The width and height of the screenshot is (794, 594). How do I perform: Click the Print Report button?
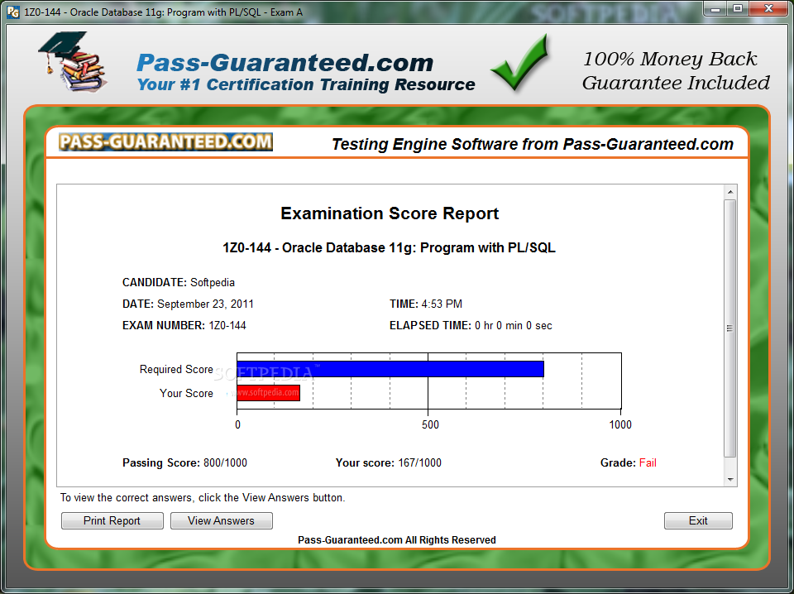(x=112, y=520)
